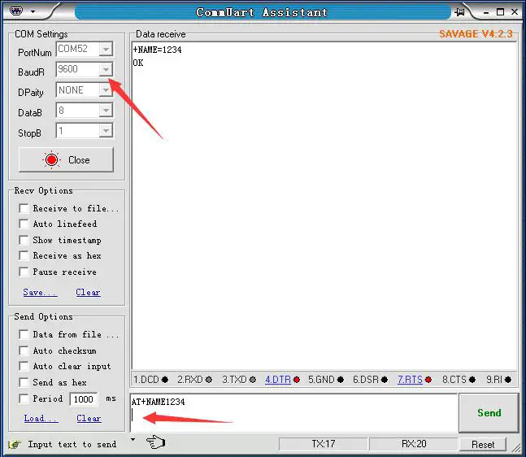Viewport: 526px width, 457px height.
Task: Click the Clear link in Recv Options
Action: coord(88,292)
